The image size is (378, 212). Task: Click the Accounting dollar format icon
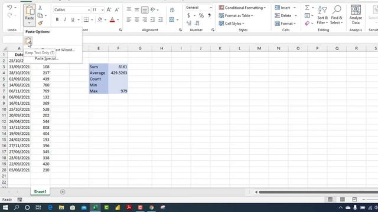[x=188, y=15]
